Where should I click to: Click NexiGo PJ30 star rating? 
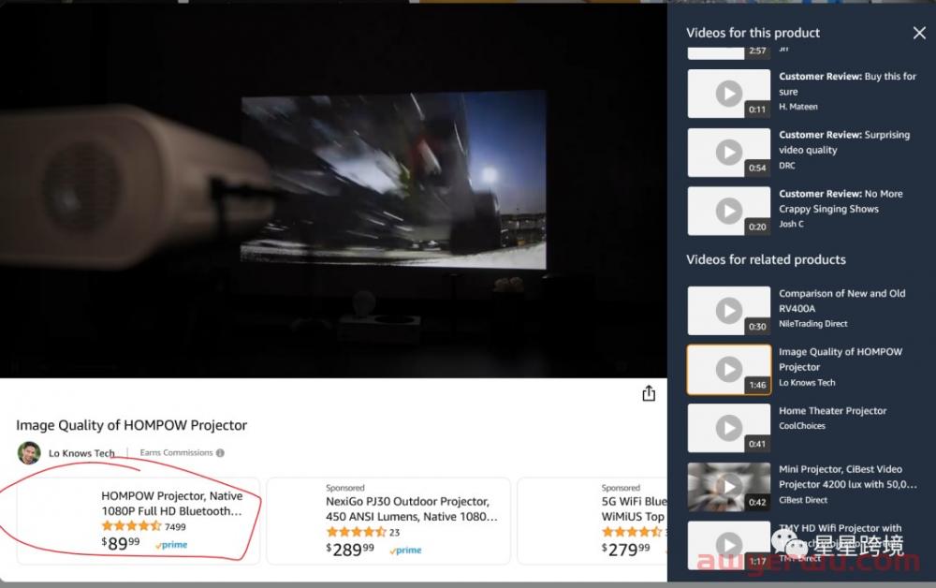pos(356,532)
